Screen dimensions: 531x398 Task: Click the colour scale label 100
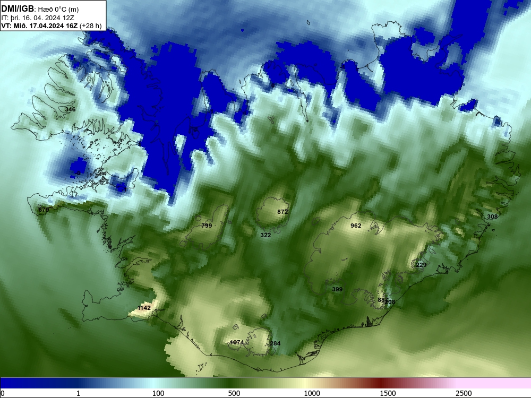point(158,393)
